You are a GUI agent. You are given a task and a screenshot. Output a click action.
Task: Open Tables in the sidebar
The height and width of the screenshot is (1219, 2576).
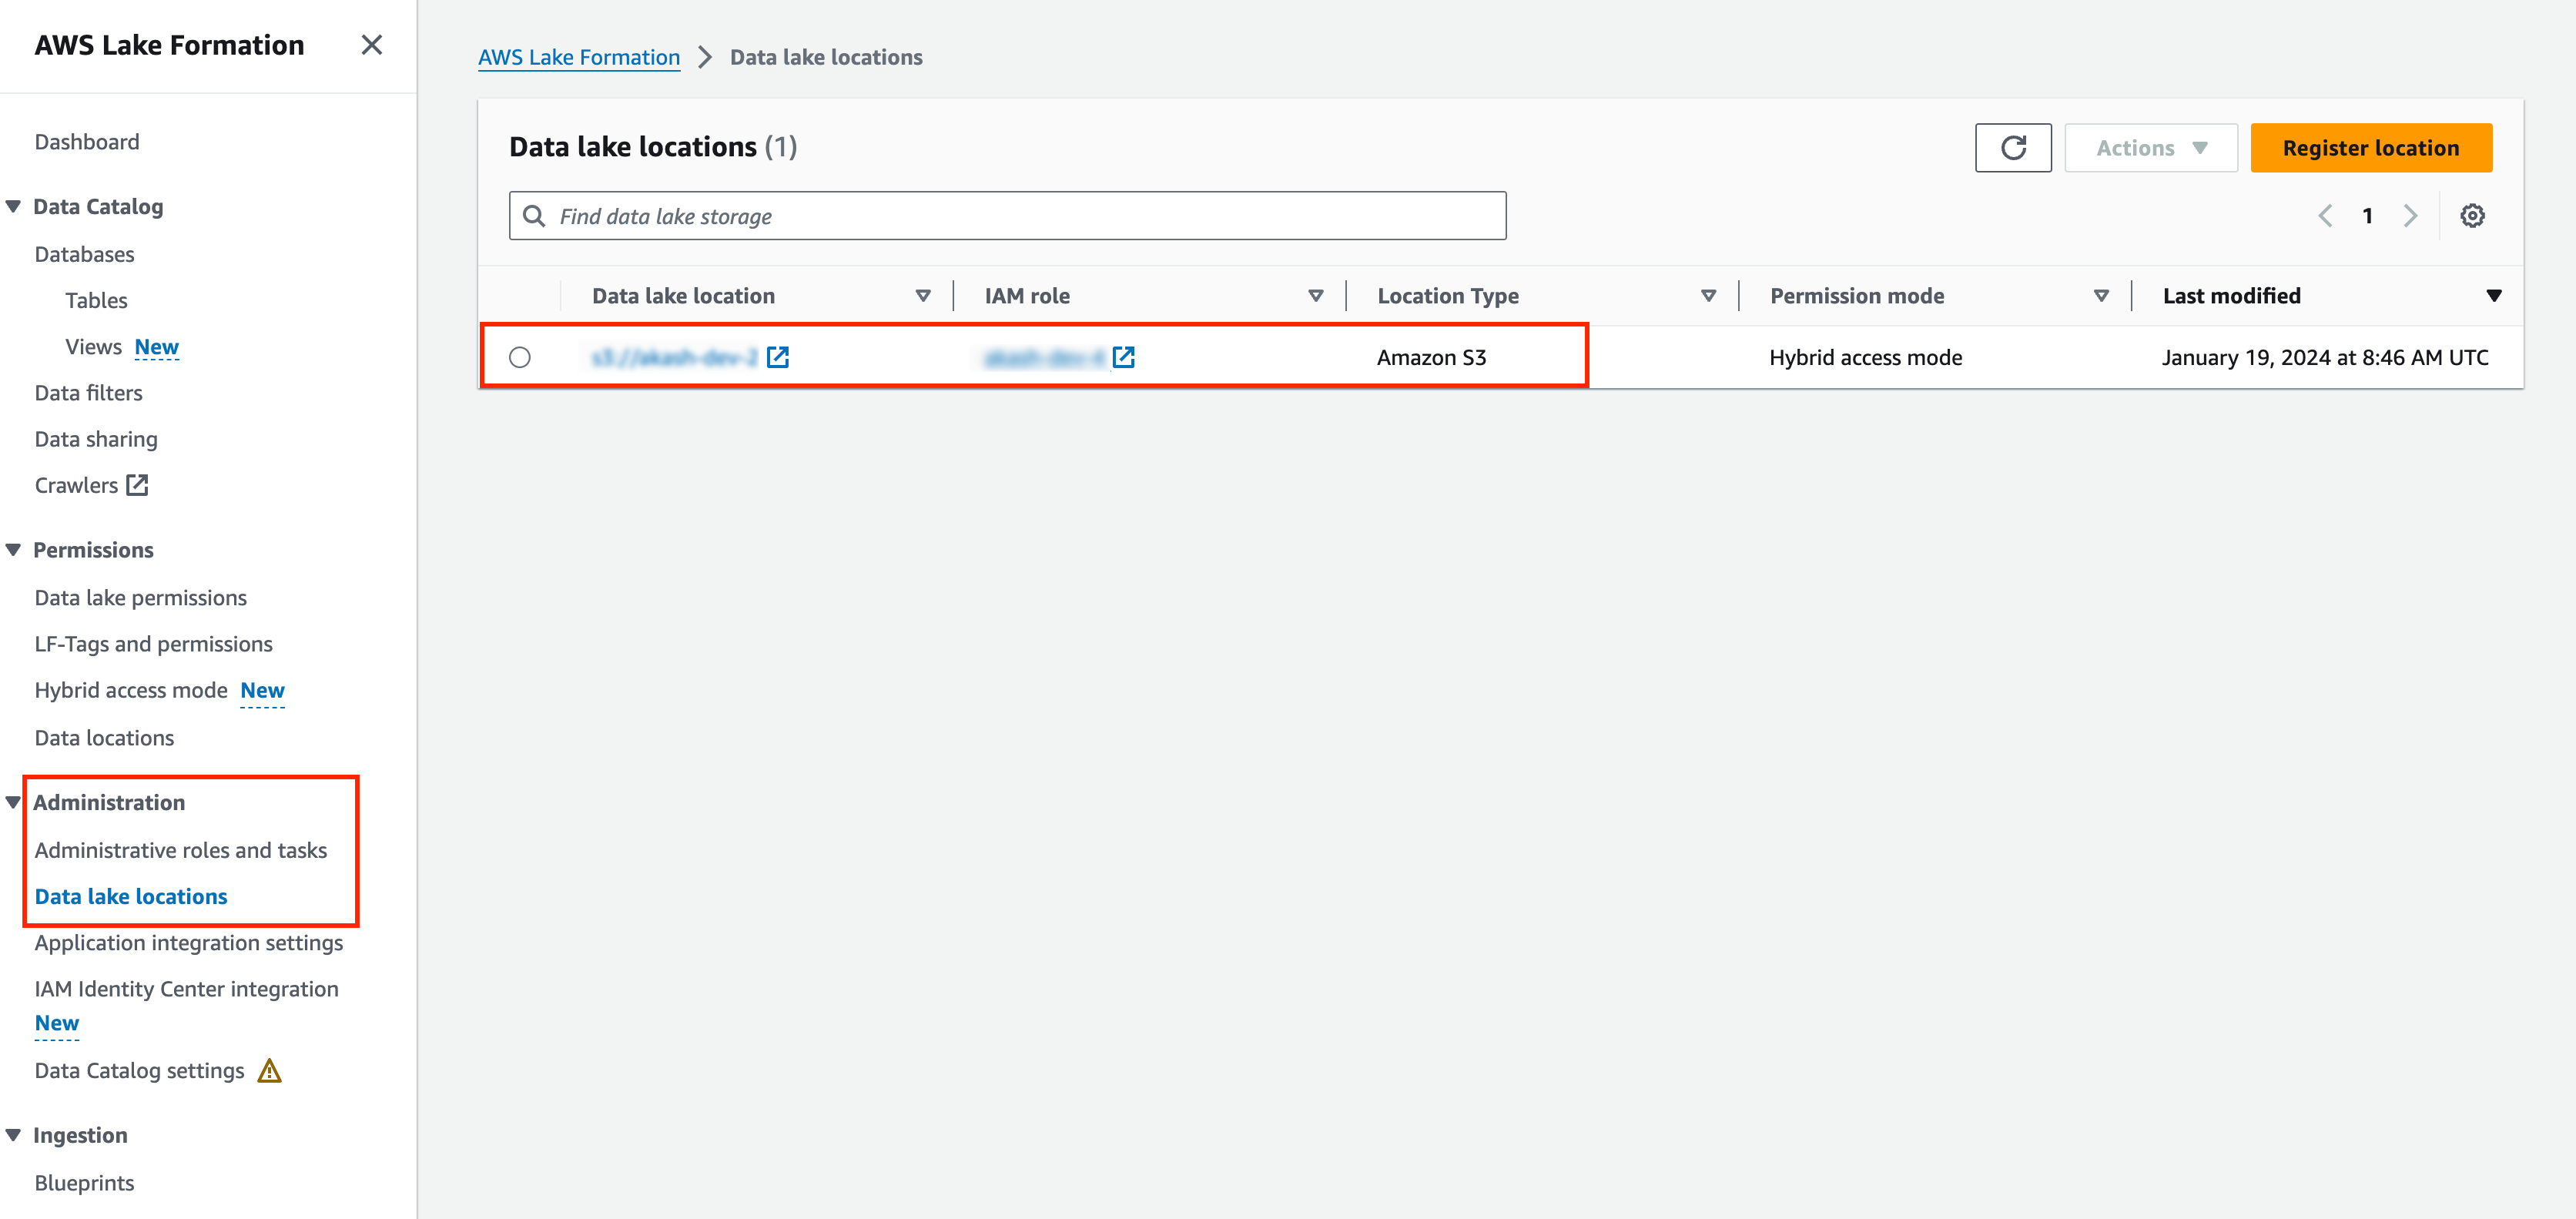[96, 300]
